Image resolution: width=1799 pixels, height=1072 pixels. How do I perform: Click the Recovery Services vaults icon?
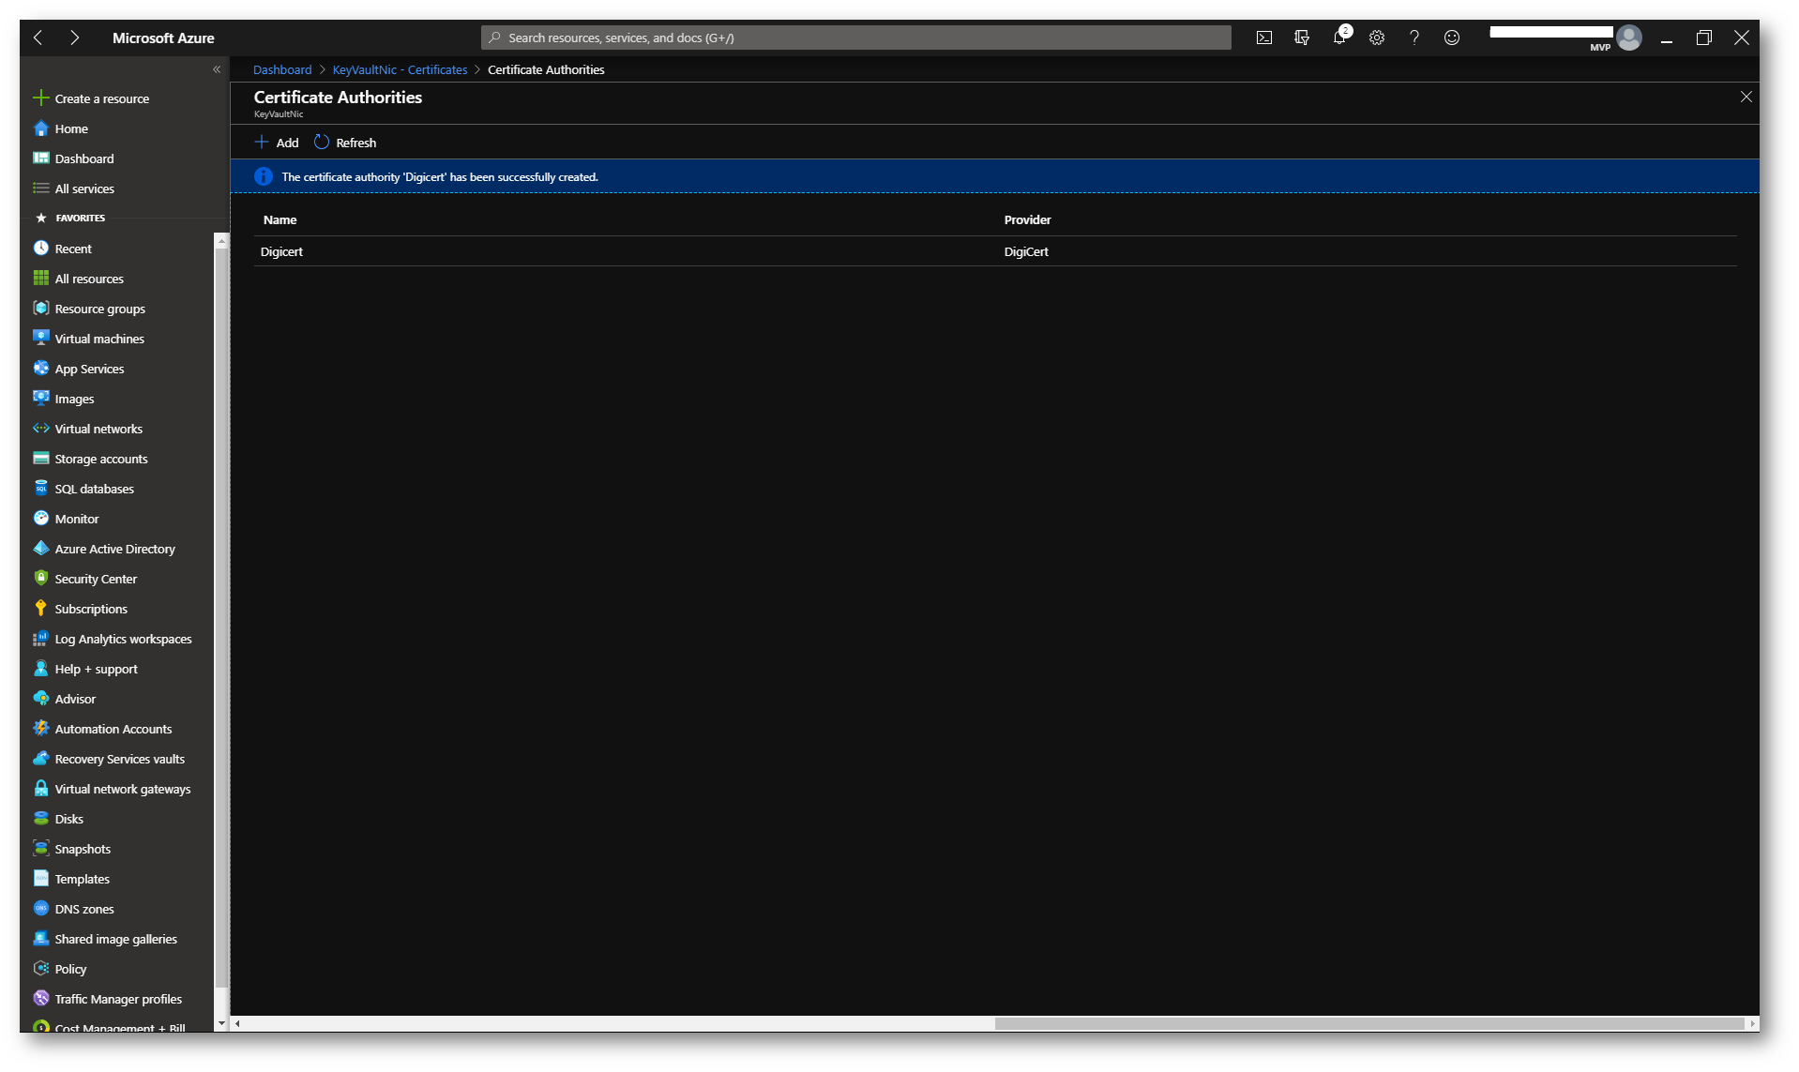point(41,759)
